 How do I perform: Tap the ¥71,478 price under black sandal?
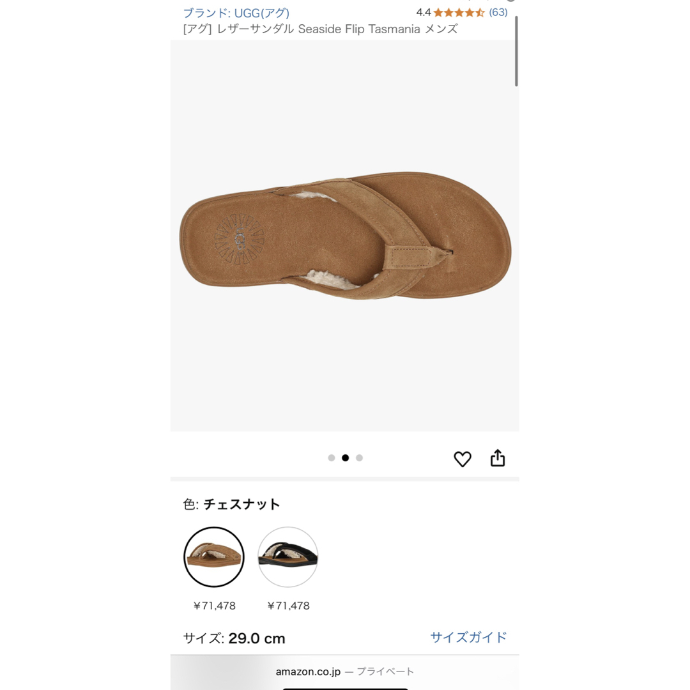click(x=288, y=606)
